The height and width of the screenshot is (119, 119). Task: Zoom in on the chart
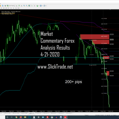24,6
